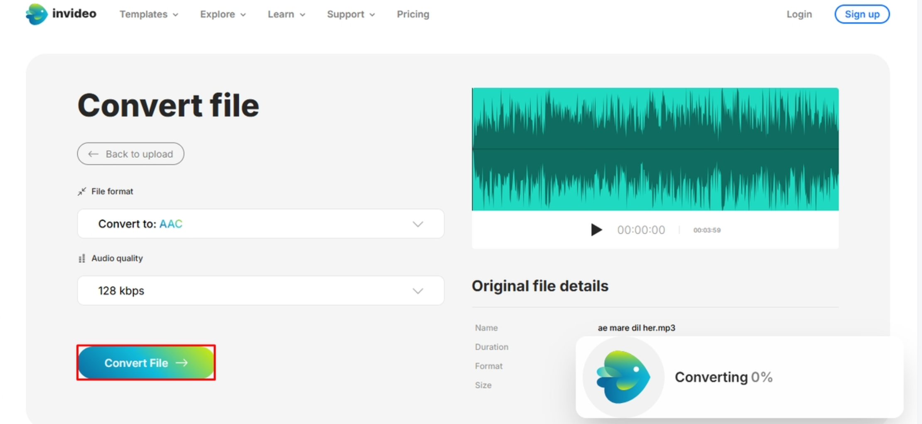The height and width of the screenshot is (424, 922).
Task: Click the waveform of the uploaded audio
Action: [x=655, y=150]
